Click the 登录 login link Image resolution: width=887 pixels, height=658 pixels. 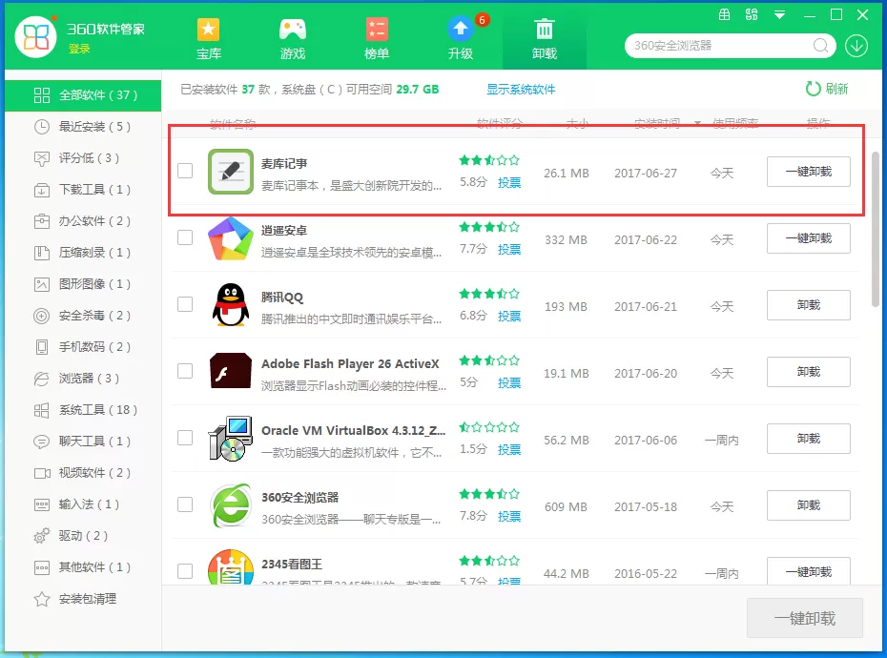tap(79, 49)
